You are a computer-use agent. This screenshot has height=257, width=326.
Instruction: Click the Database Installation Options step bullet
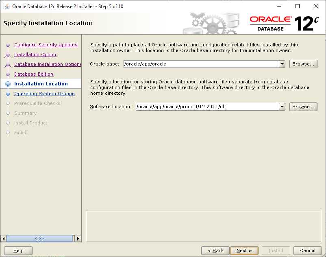(x=8, y=65)
